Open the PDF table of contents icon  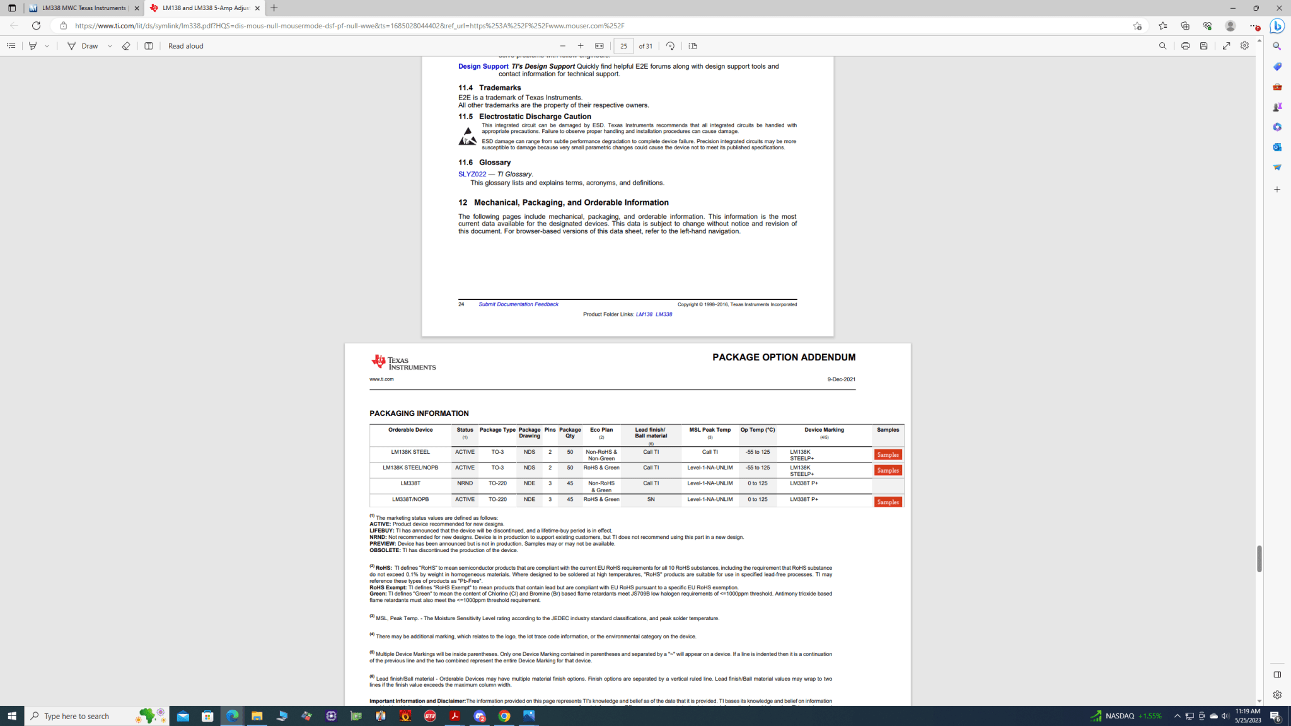(x=11, y=46)
